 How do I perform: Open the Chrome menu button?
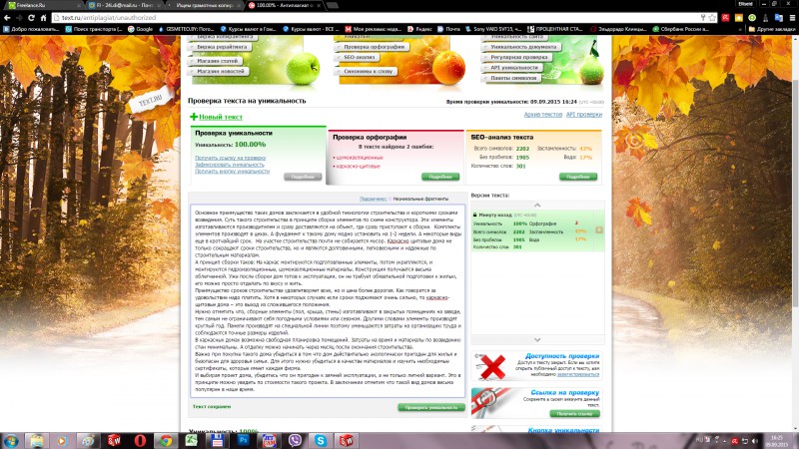point(792,18)
